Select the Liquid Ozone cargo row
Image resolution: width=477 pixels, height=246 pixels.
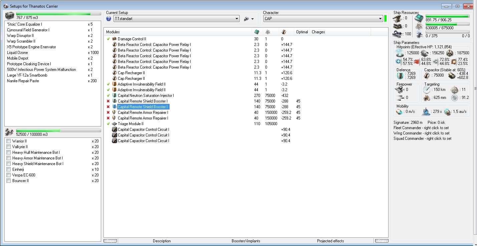coord(53,53)
